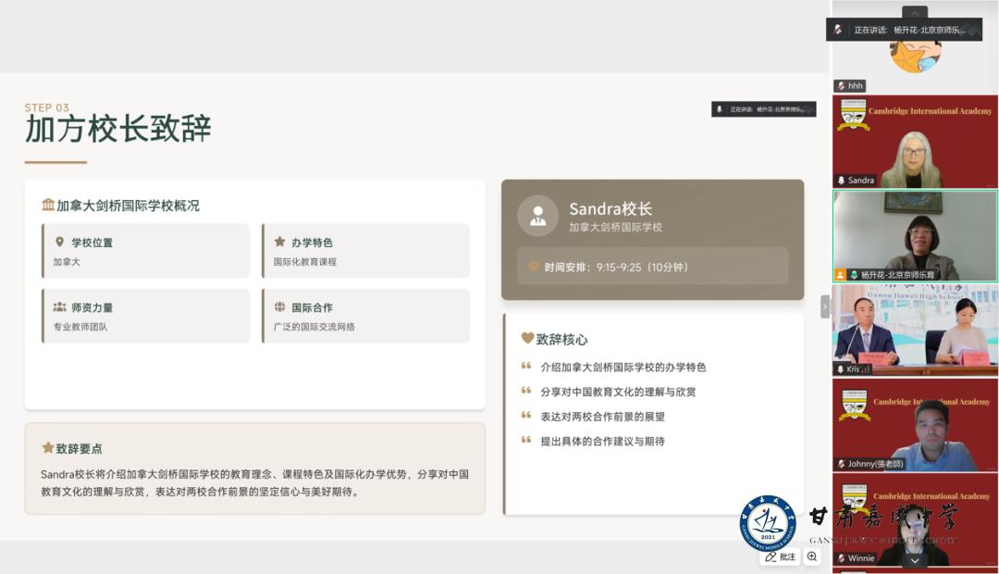Click the Kris conference room video
The height and width of the screenshot is (574, 999).
coord(915,329)
